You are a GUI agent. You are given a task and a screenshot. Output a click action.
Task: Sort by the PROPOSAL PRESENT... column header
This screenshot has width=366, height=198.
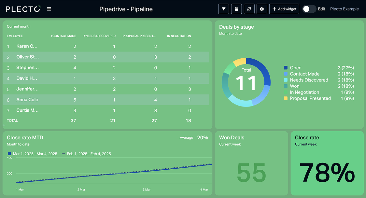[x=140, y=36]
